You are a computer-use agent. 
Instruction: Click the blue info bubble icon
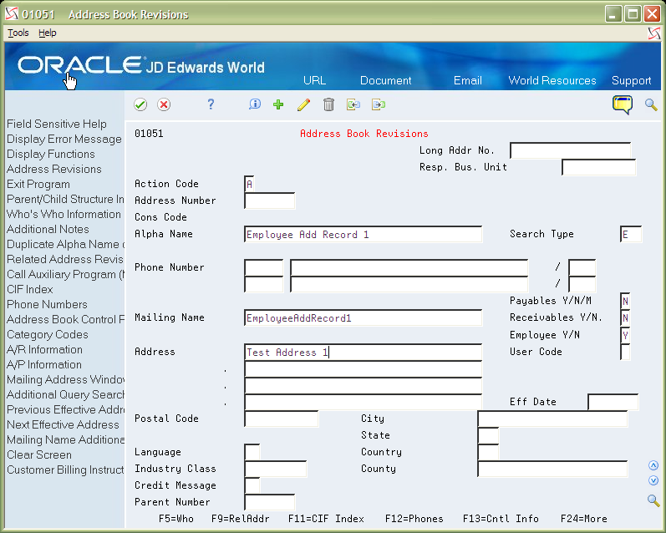[255, 104]
